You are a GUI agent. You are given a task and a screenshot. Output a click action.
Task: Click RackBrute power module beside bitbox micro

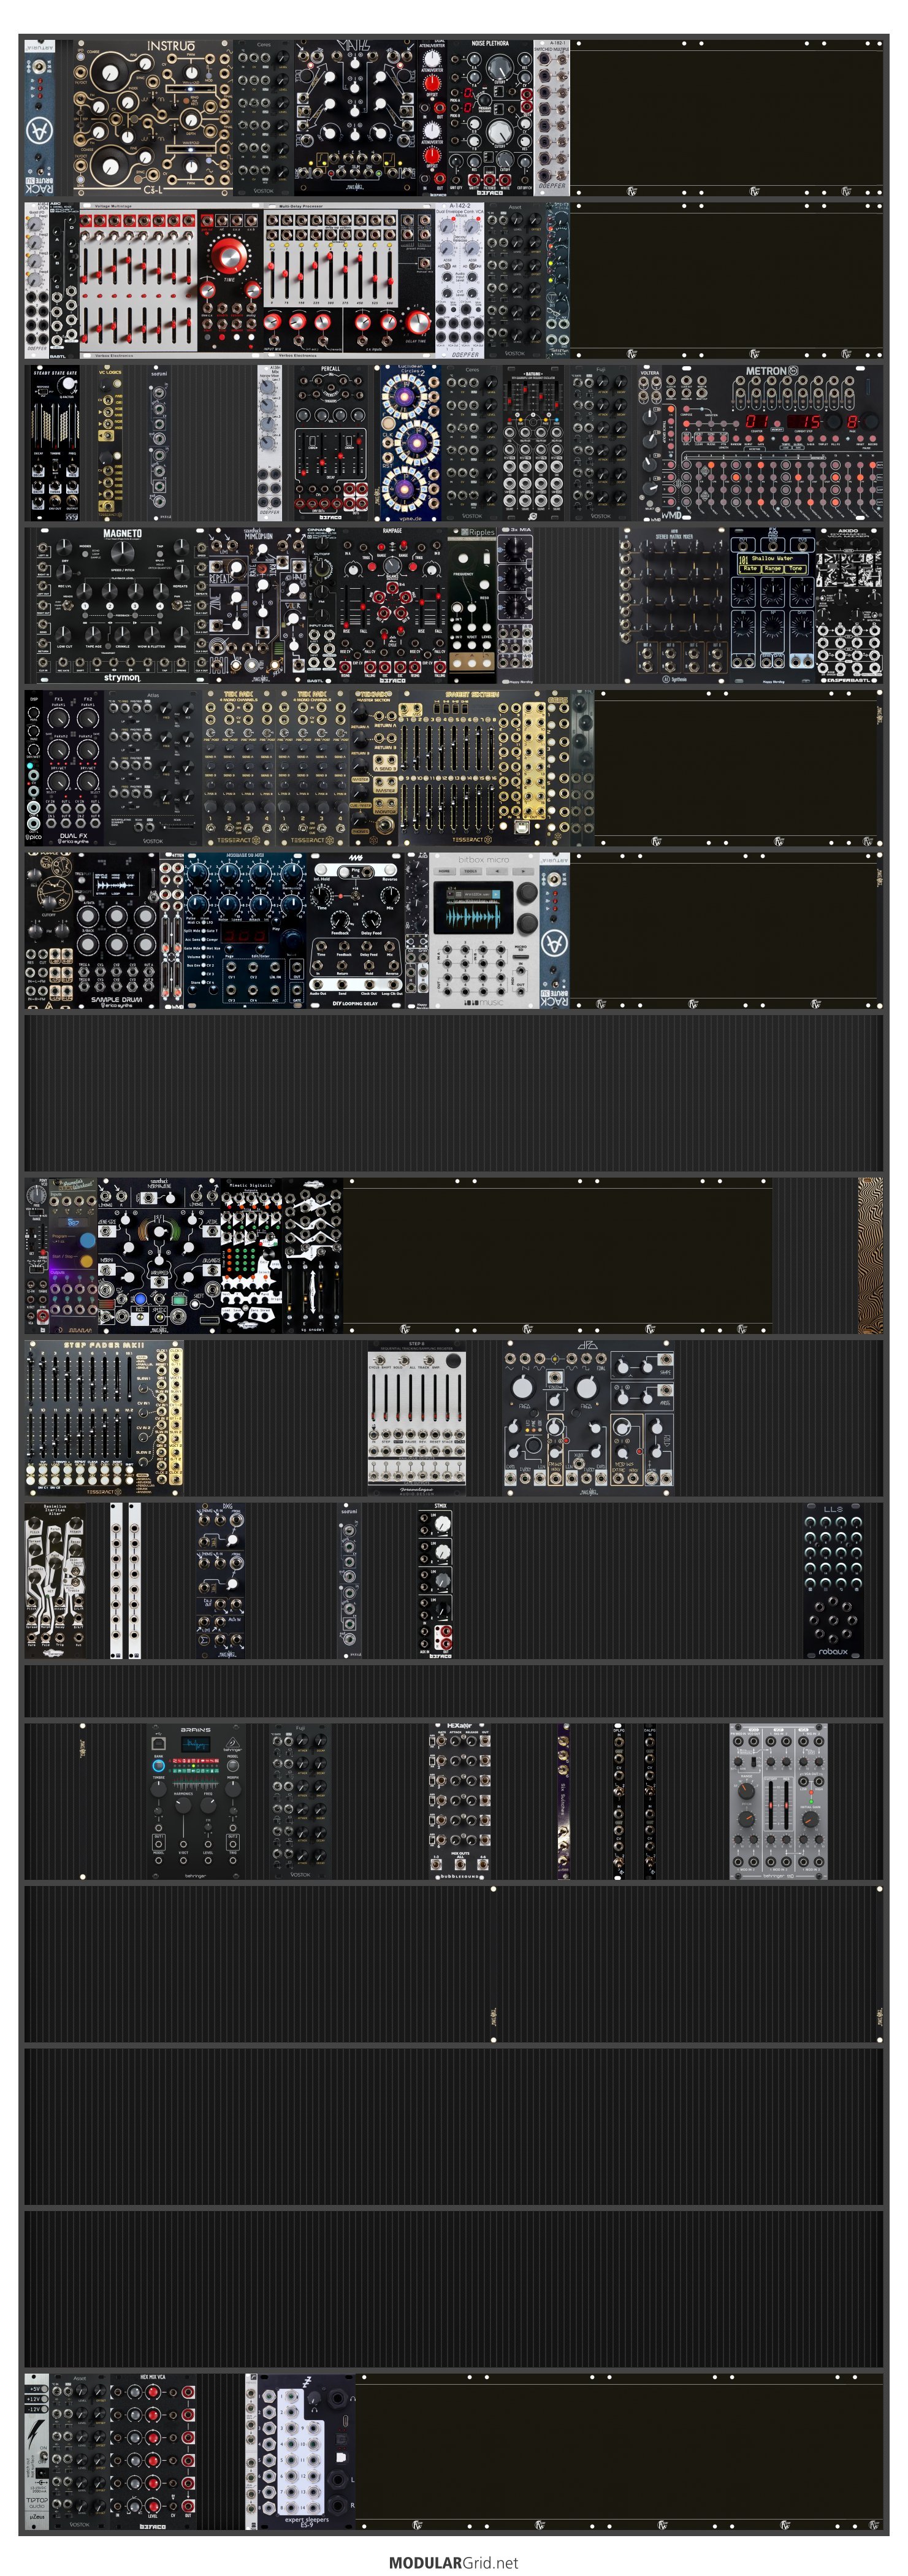pos(554,930)
